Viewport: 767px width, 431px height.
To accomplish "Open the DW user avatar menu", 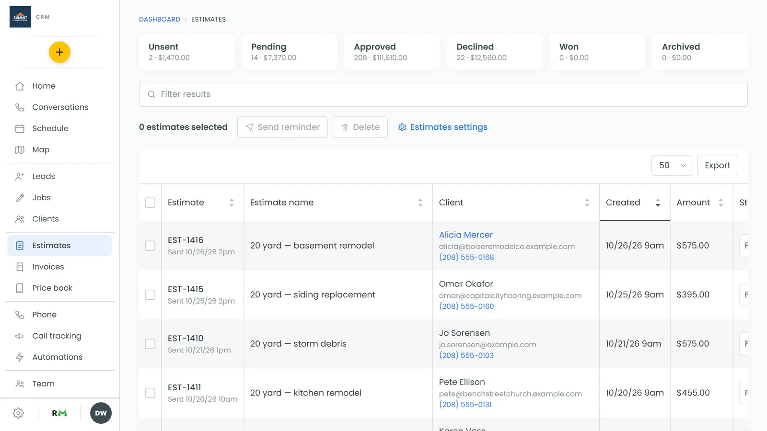I will coord(101,413).
